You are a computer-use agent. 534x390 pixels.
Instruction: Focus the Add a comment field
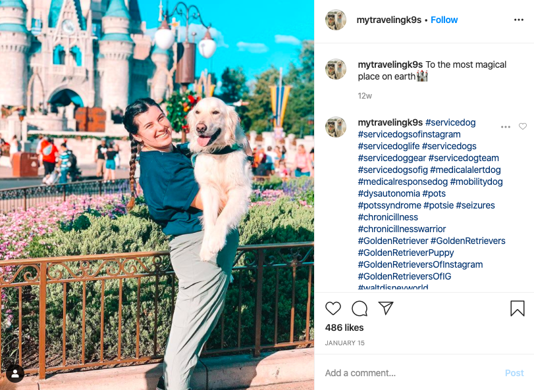coord(409,373)
